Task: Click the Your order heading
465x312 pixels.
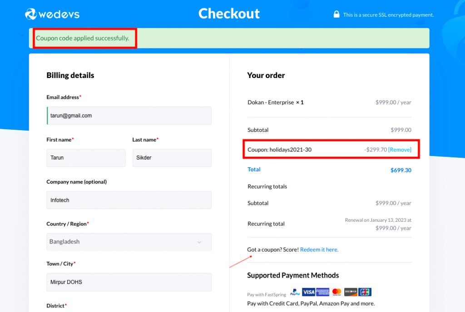Action: [x=266, y=75]
